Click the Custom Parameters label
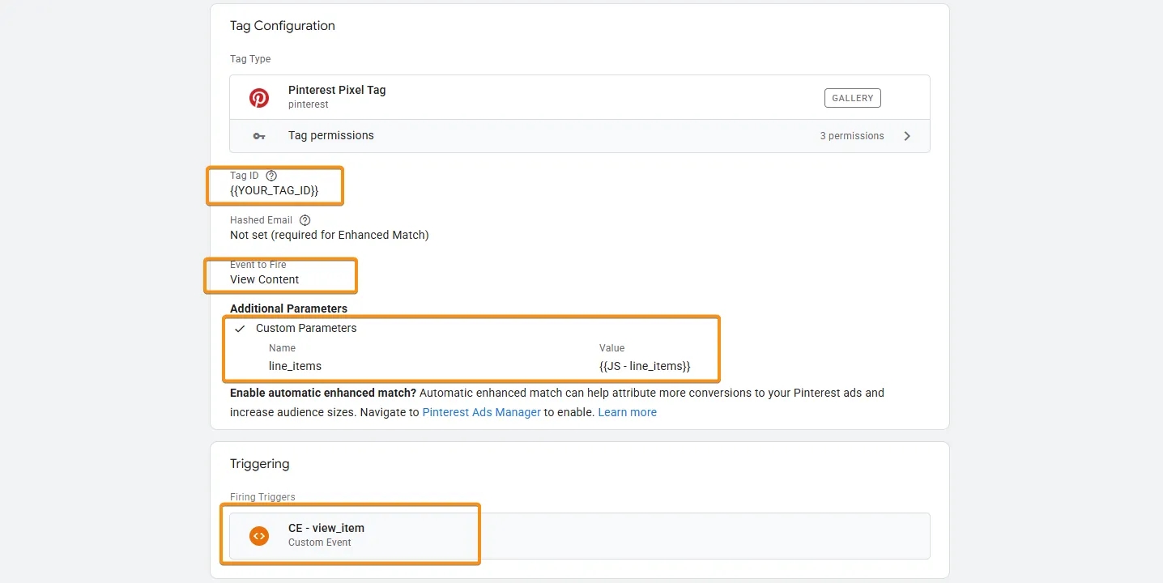Screen dimensions: 1163x583 (306, 328)
